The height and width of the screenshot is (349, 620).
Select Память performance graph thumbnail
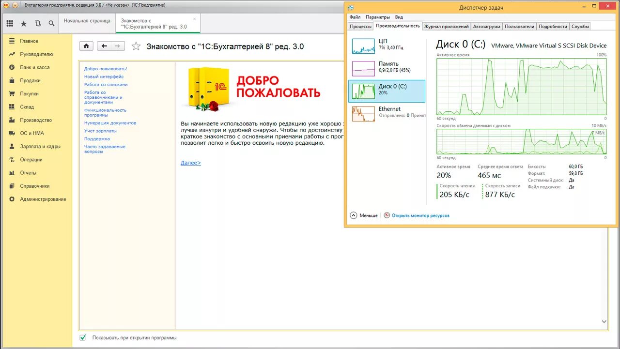[x=363, y=68]
